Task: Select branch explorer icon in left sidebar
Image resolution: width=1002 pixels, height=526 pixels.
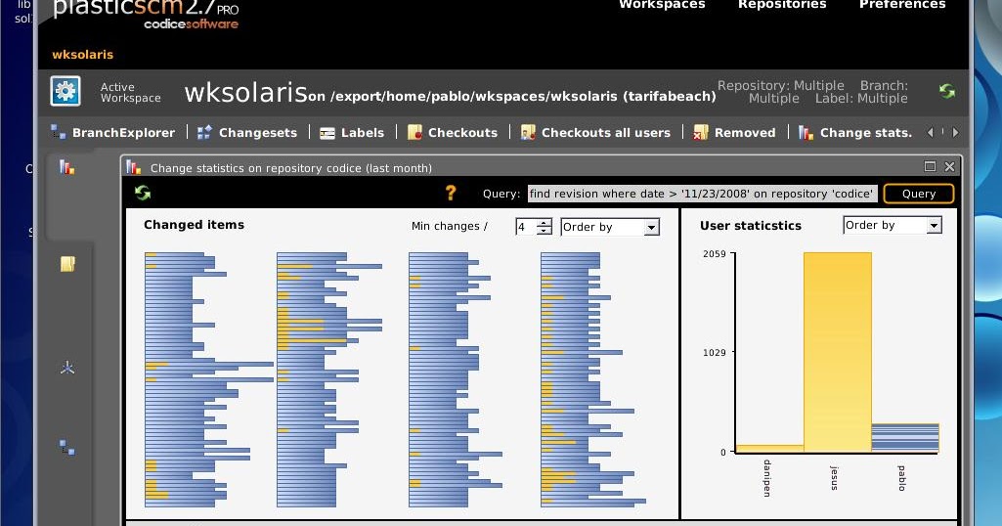Action: (x=67, y=448)
